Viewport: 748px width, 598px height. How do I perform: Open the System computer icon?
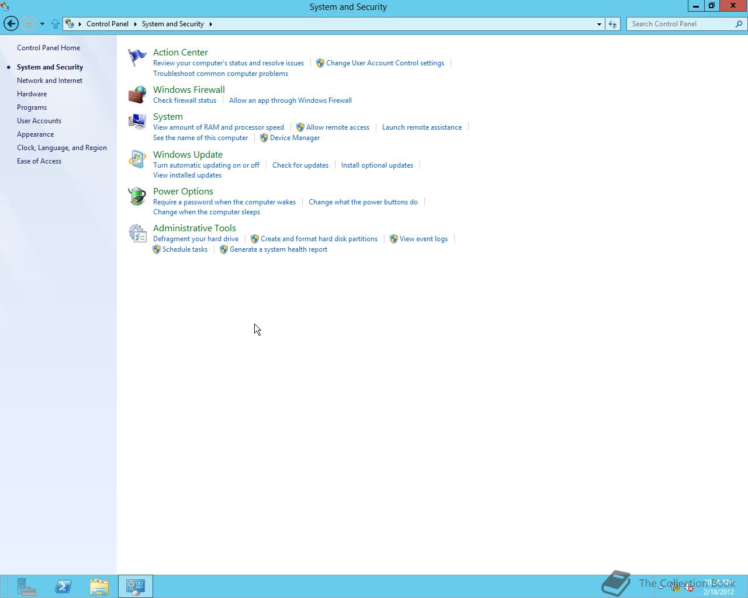click(x=137, y=121)
